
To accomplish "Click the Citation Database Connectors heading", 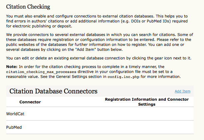I will pyautogui.click(x=53, y=91).
